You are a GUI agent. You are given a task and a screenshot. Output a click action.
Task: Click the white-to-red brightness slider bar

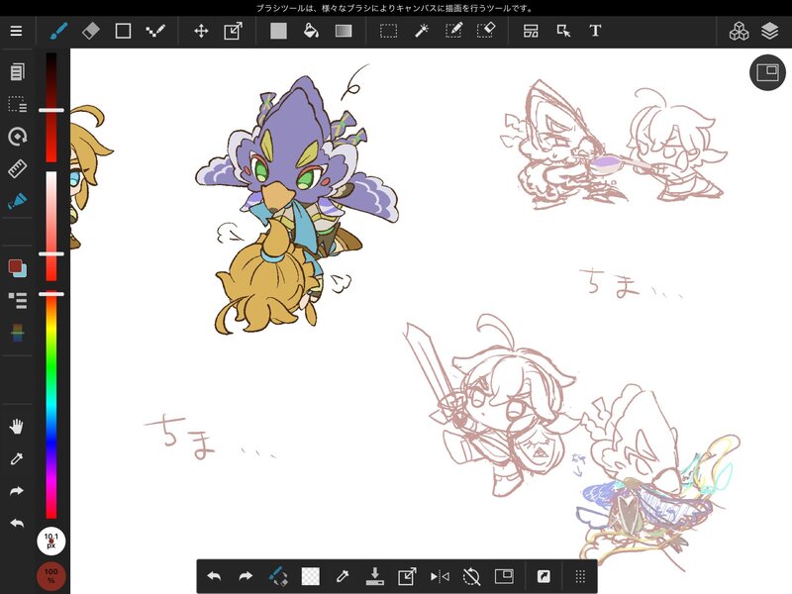click(x=51, y=226)
